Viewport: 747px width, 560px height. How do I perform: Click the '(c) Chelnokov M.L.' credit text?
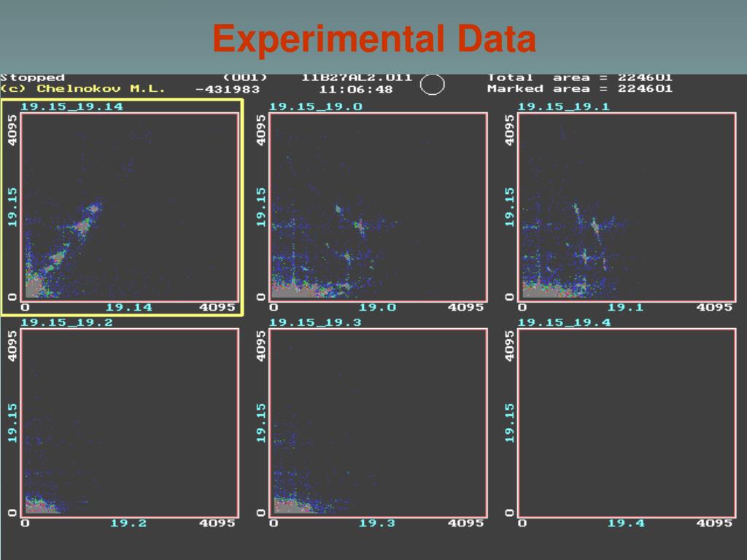(x=82, y=88)
